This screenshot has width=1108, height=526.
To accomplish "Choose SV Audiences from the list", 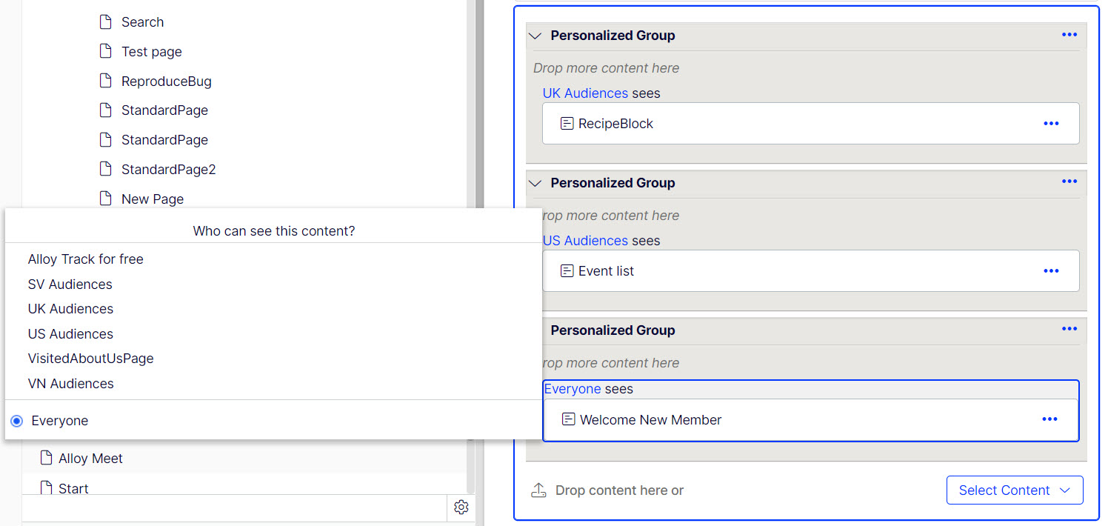I will (x=70, y=284).
